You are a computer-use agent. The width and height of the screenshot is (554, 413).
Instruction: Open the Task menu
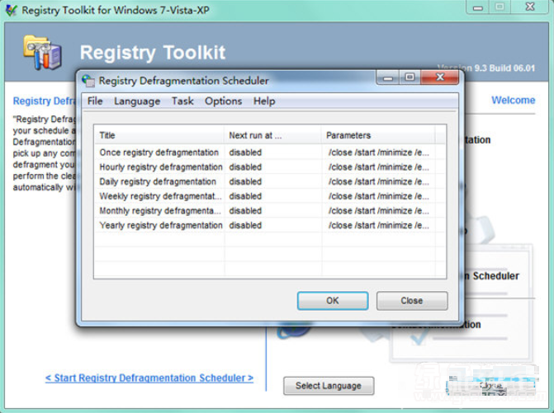pos(182,101)
